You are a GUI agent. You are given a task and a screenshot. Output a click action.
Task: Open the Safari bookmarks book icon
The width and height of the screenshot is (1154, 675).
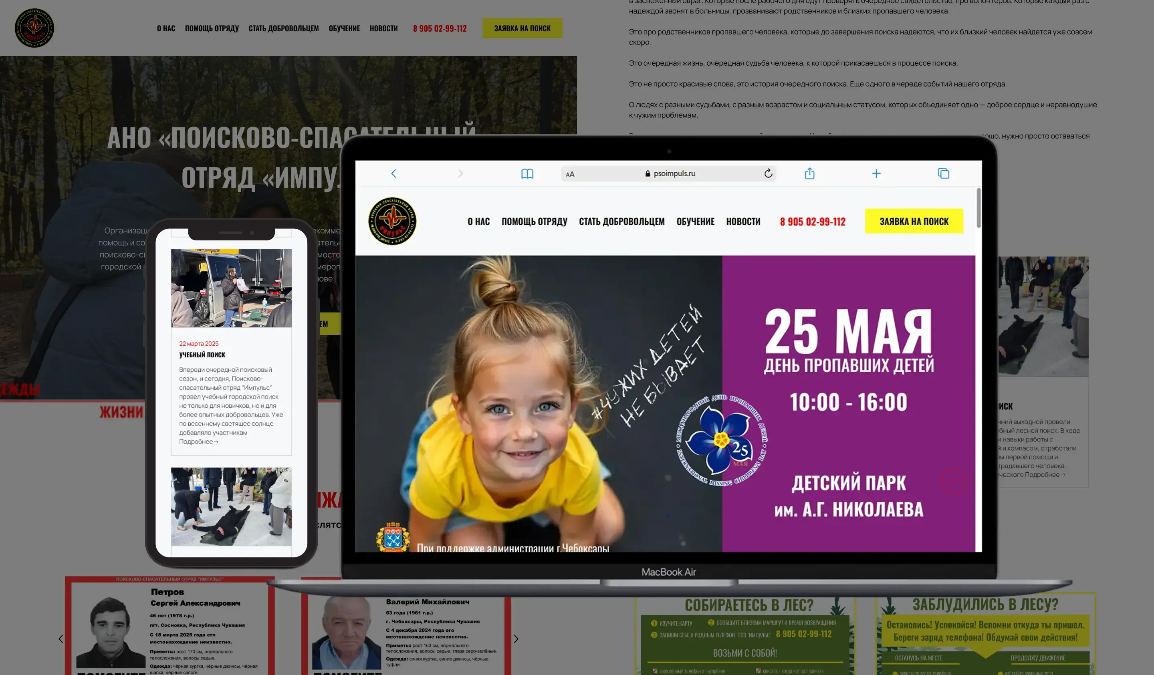click(527, 173)
